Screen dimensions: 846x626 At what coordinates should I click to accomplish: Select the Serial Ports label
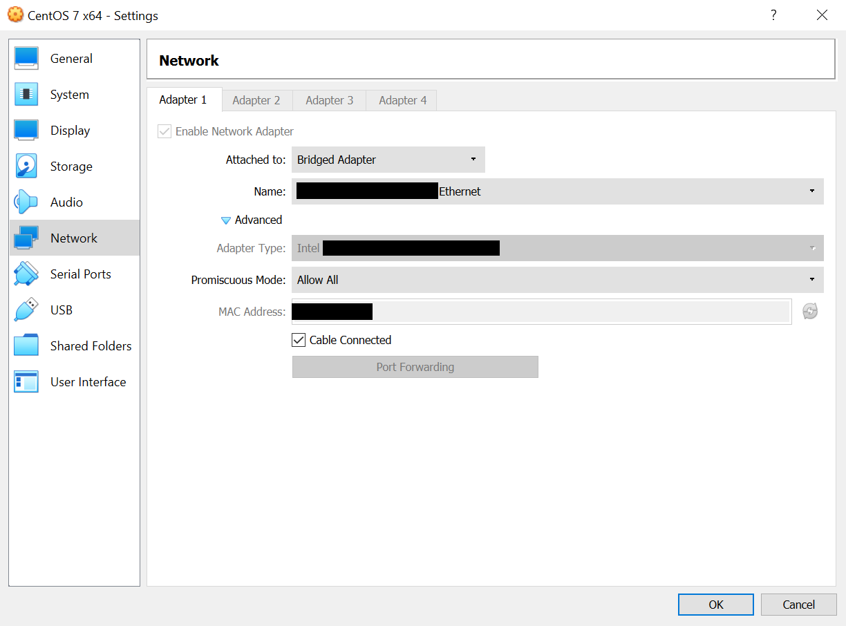click(81, 274)
